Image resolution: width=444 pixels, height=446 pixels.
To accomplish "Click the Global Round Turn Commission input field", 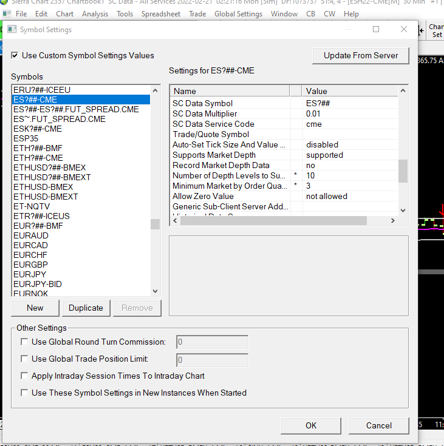I will (x=212, y=342).
